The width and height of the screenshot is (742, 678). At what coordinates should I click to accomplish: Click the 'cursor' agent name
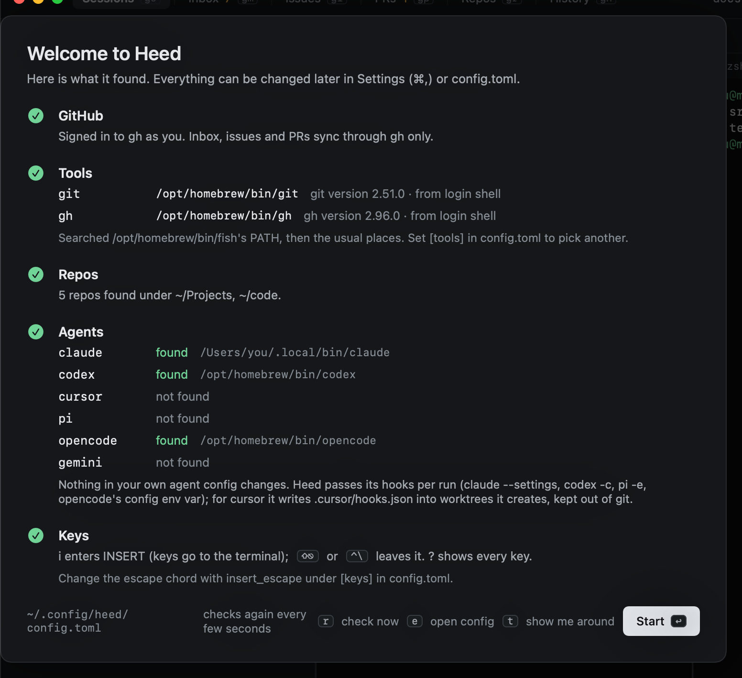point(80,396)
